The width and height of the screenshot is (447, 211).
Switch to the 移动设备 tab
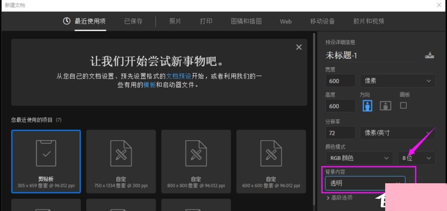point(323,21)
